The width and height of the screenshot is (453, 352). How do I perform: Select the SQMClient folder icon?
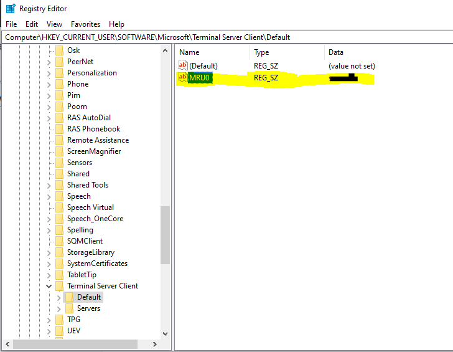[x=59, y=241]
